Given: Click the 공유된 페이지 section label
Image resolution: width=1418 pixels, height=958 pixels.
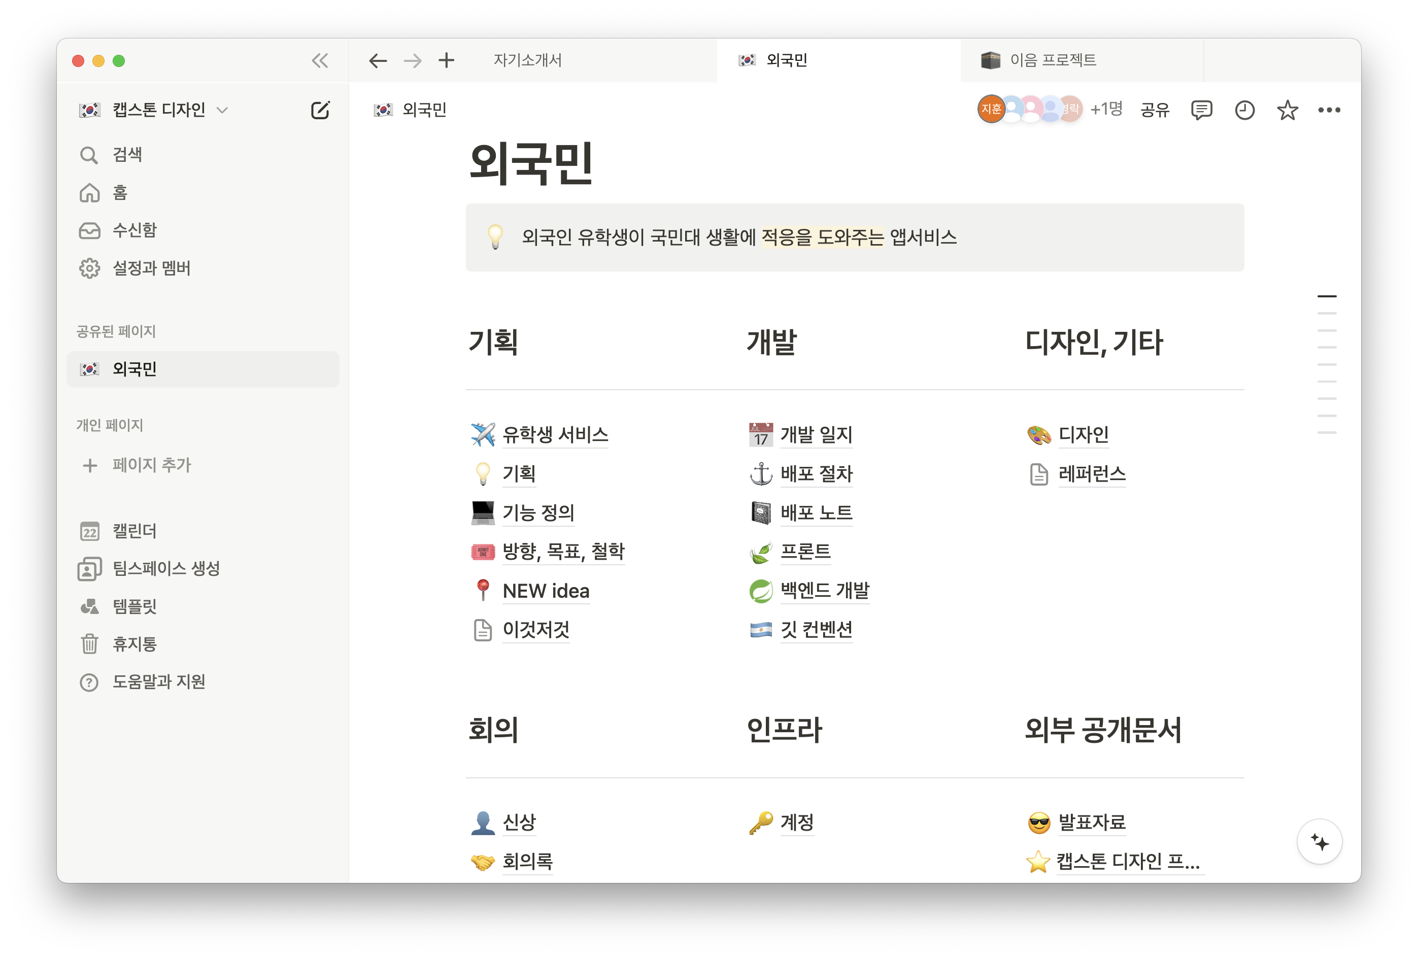Looking at the screenshot, I should (116, 331).
